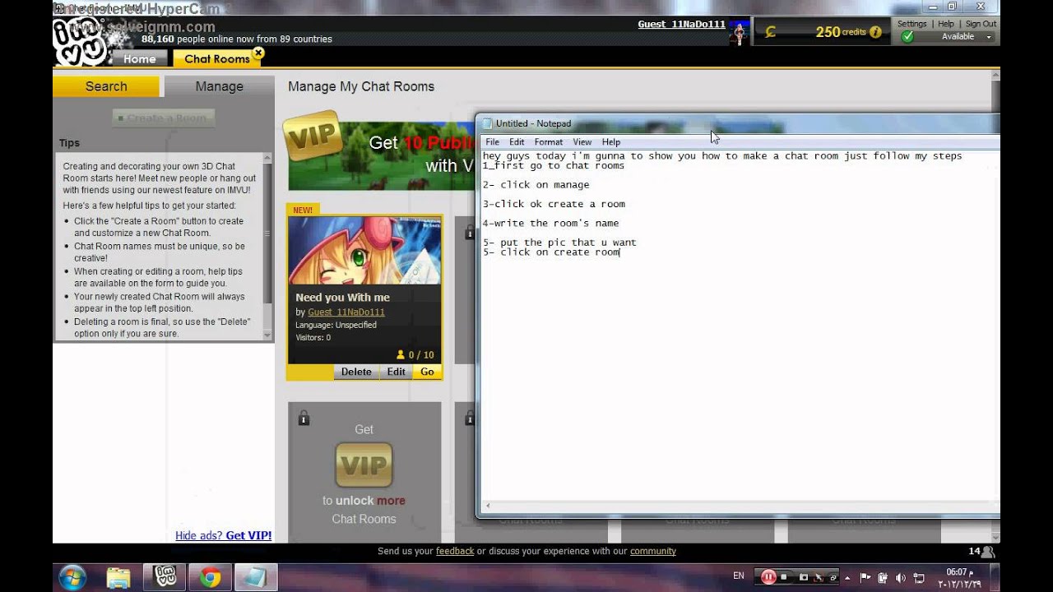The width and height of the screenshot is (1053, 592).
Task: Click the lock icon on the Get VIP card
Action: [x=304, y=419]
